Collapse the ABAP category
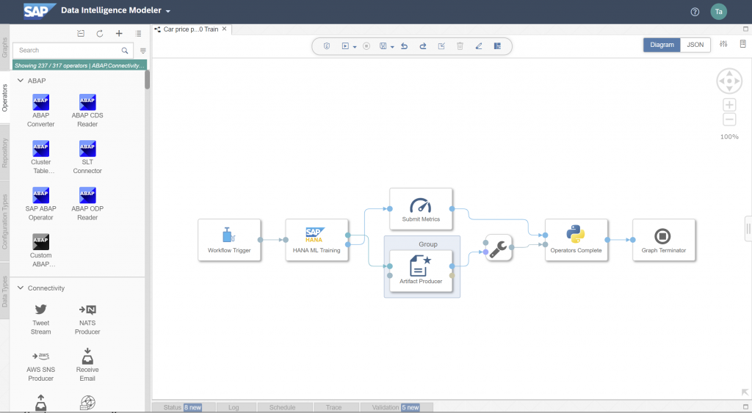This screenshot has width=752, height=413. [x=20, y=81]
